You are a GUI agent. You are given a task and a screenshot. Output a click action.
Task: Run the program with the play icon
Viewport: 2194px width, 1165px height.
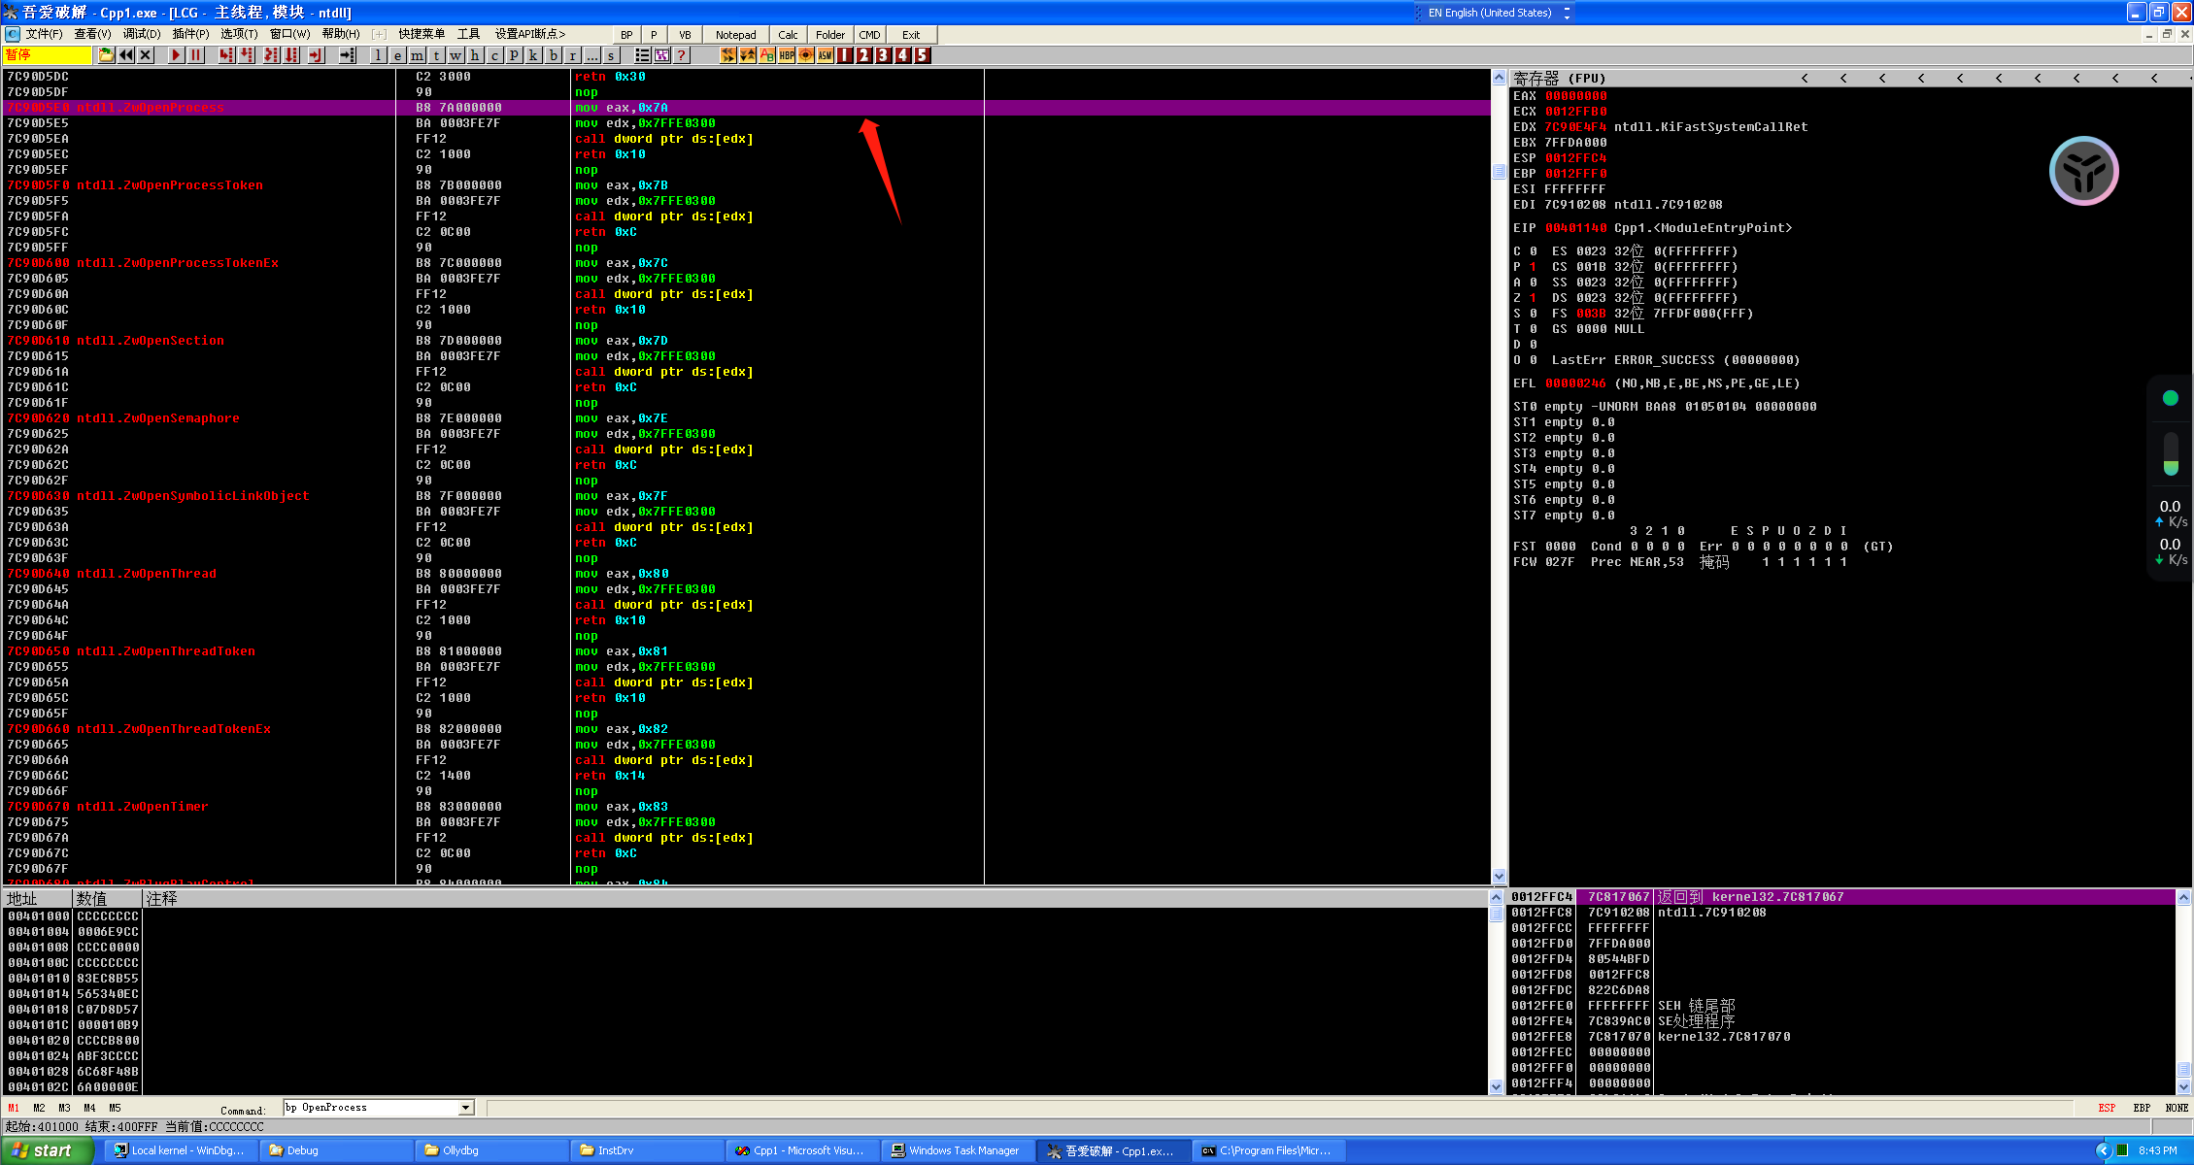click(176, 55)
